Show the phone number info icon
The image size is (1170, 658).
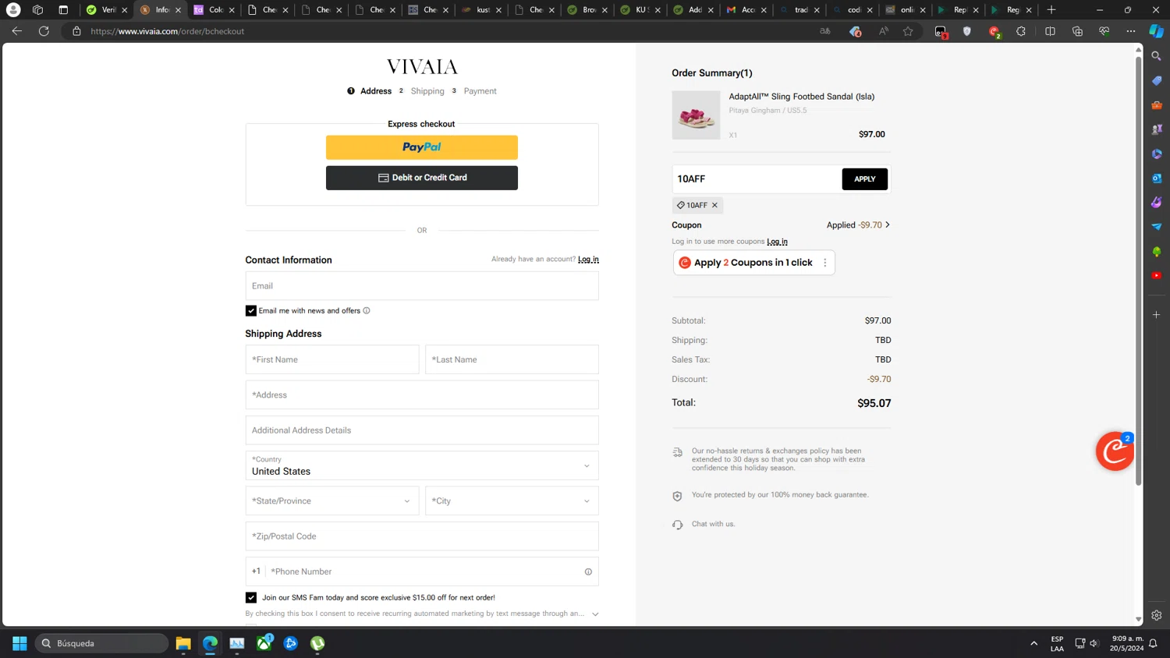[588, 571]
